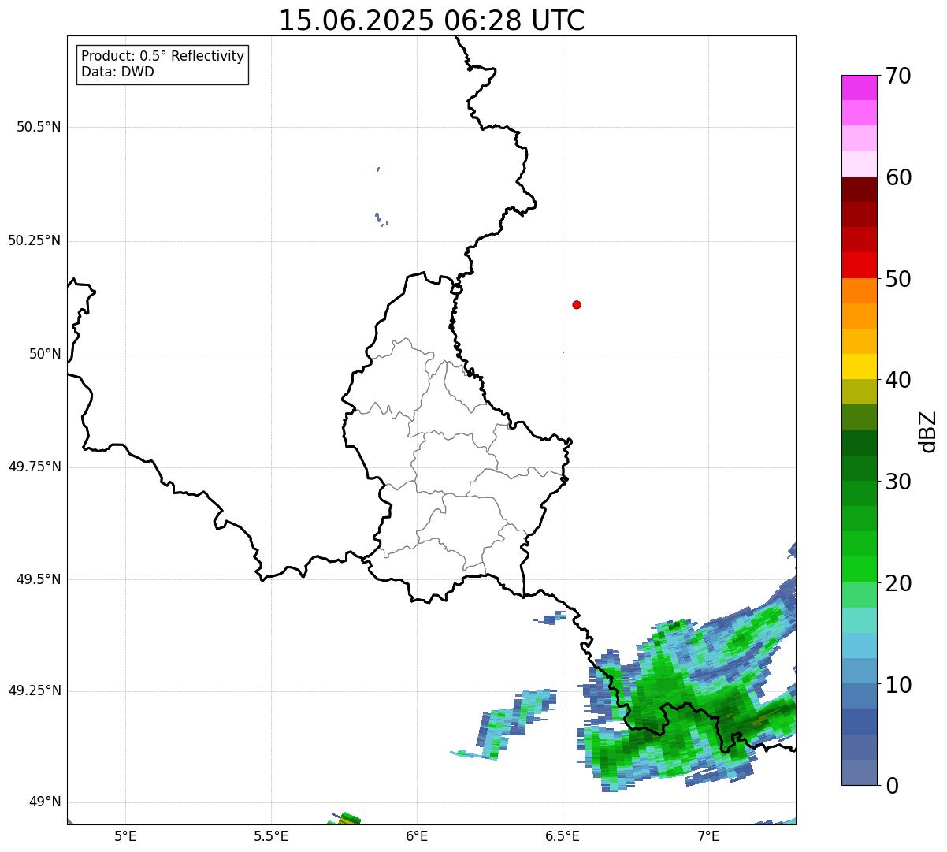Screen dimensions: 947x852
Task: Click the 7°E longitude label
Action: coord(708,835)
